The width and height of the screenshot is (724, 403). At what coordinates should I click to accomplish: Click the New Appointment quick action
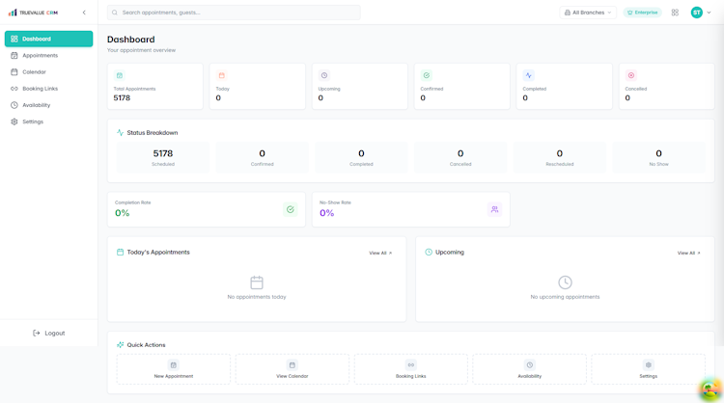point(174,369)
